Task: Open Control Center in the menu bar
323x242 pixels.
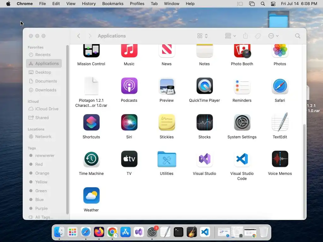Action: pyautogui.click(x=273, y=4)
